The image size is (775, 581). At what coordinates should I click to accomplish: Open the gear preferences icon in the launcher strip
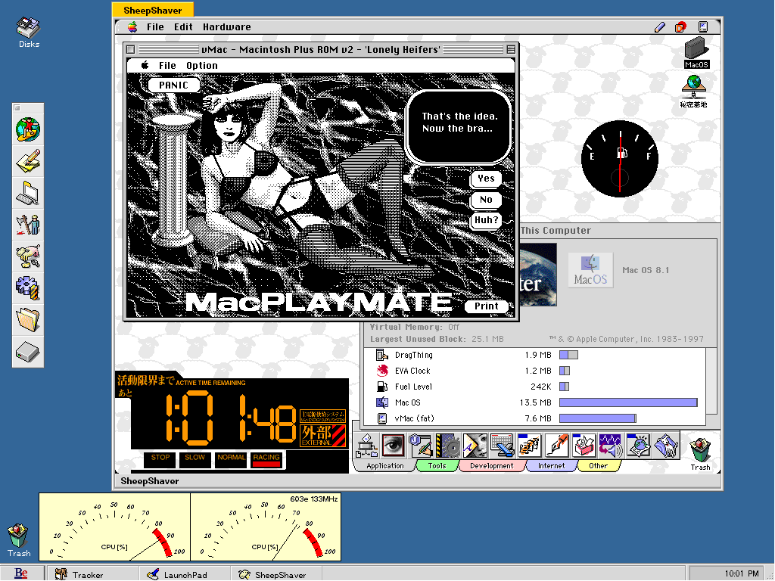(28, 287)
